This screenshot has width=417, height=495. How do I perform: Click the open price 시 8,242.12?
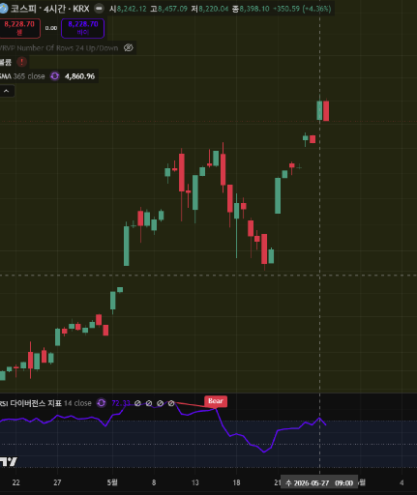[x=128, y=9]
